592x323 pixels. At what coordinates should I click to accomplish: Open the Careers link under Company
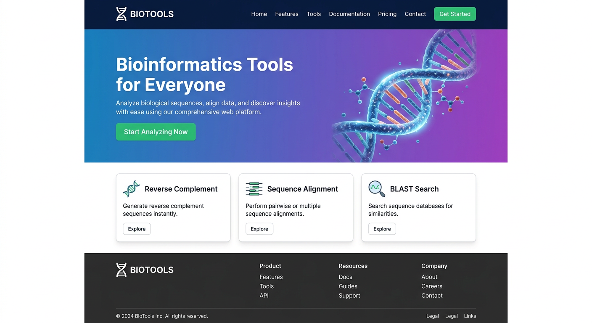click(x=431, y=286)
